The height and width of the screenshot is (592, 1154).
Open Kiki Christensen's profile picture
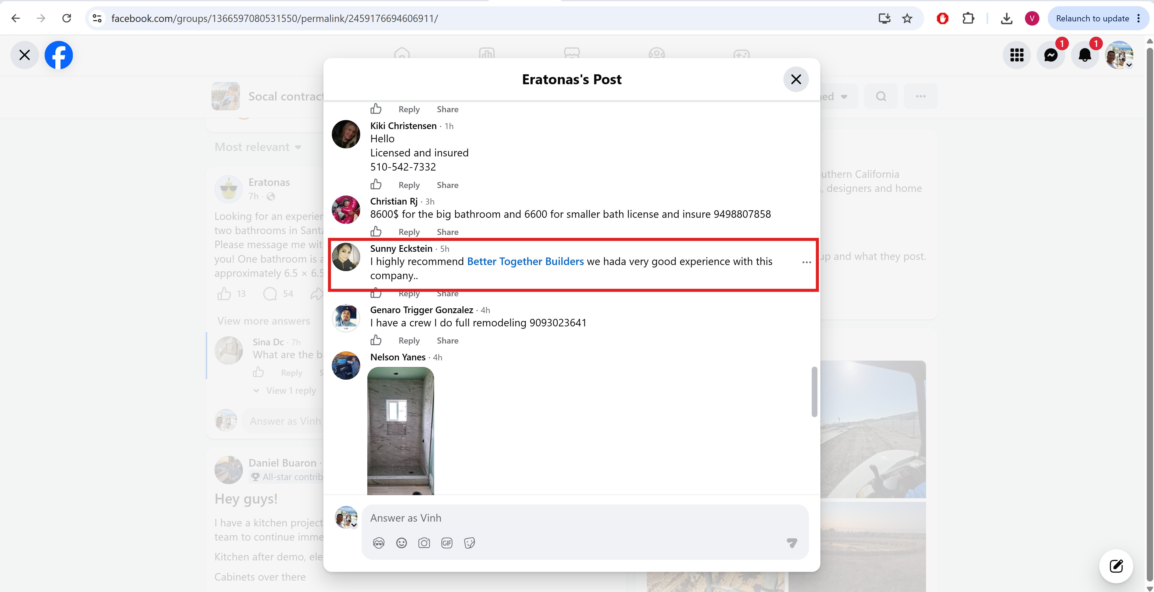point(346,134)
